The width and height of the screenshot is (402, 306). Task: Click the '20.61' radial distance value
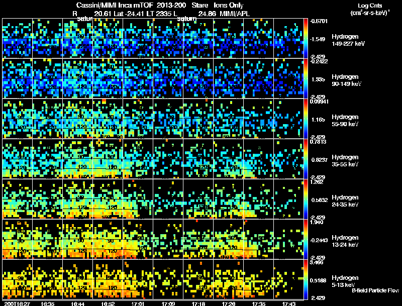(x=103, y=14)
